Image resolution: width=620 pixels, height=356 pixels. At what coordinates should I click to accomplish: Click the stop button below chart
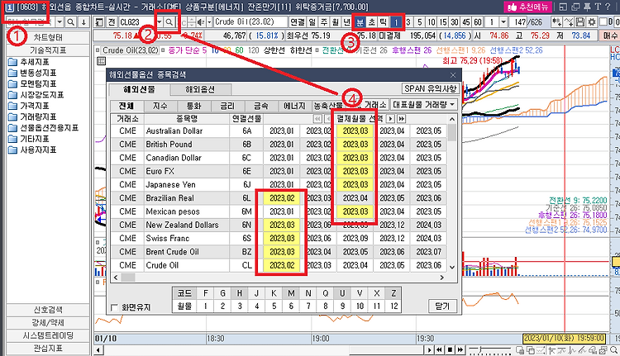(x=450, y=350)
